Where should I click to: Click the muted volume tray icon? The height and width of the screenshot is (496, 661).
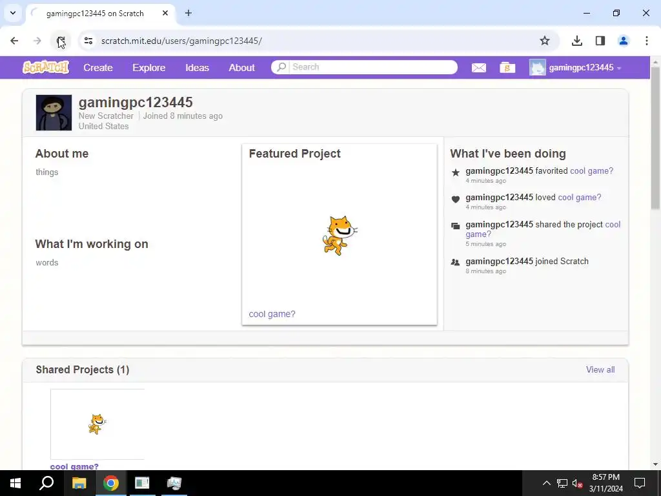coord(577,483)
